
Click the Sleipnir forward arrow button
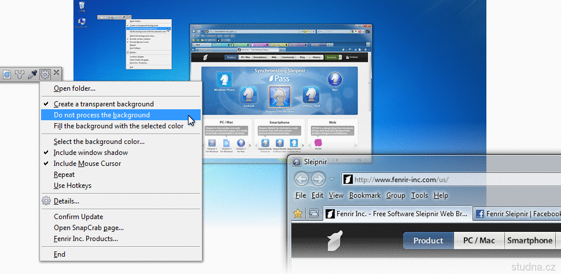[319, 179]
